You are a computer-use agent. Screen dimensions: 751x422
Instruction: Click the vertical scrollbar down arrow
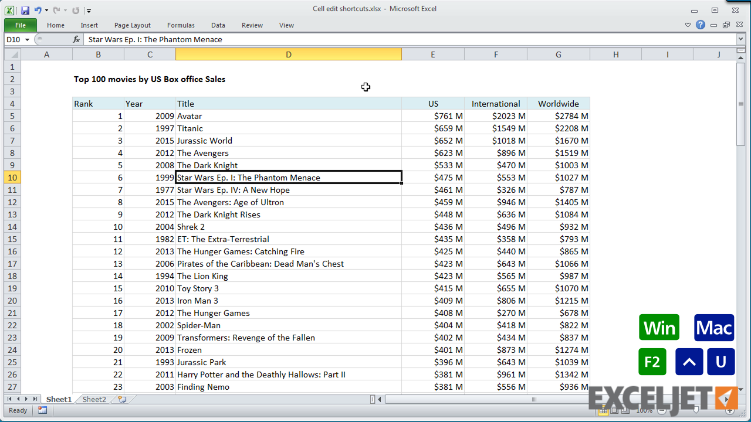click(x=740, y=389)
